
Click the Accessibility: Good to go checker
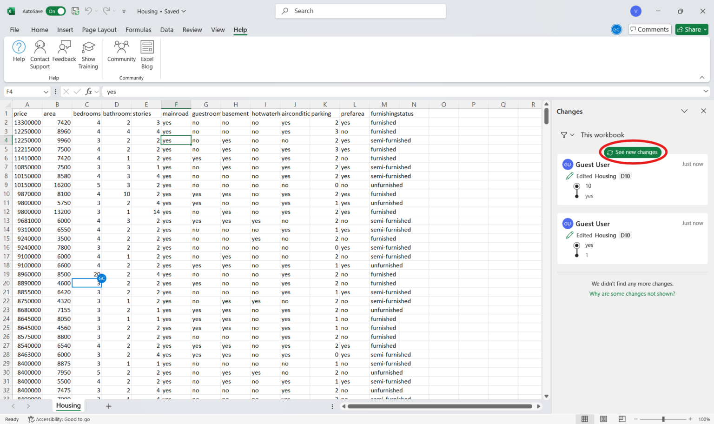(x=59, y=419)
